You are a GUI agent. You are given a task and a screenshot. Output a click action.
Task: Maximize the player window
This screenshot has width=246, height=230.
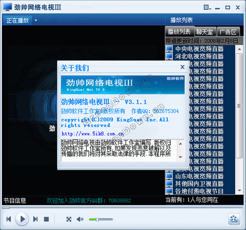click(x=228, y=7)
